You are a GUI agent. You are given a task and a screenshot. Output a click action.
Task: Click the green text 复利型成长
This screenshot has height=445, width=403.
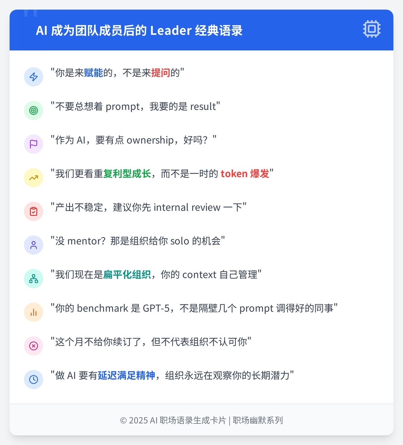[x=127, y=174]
